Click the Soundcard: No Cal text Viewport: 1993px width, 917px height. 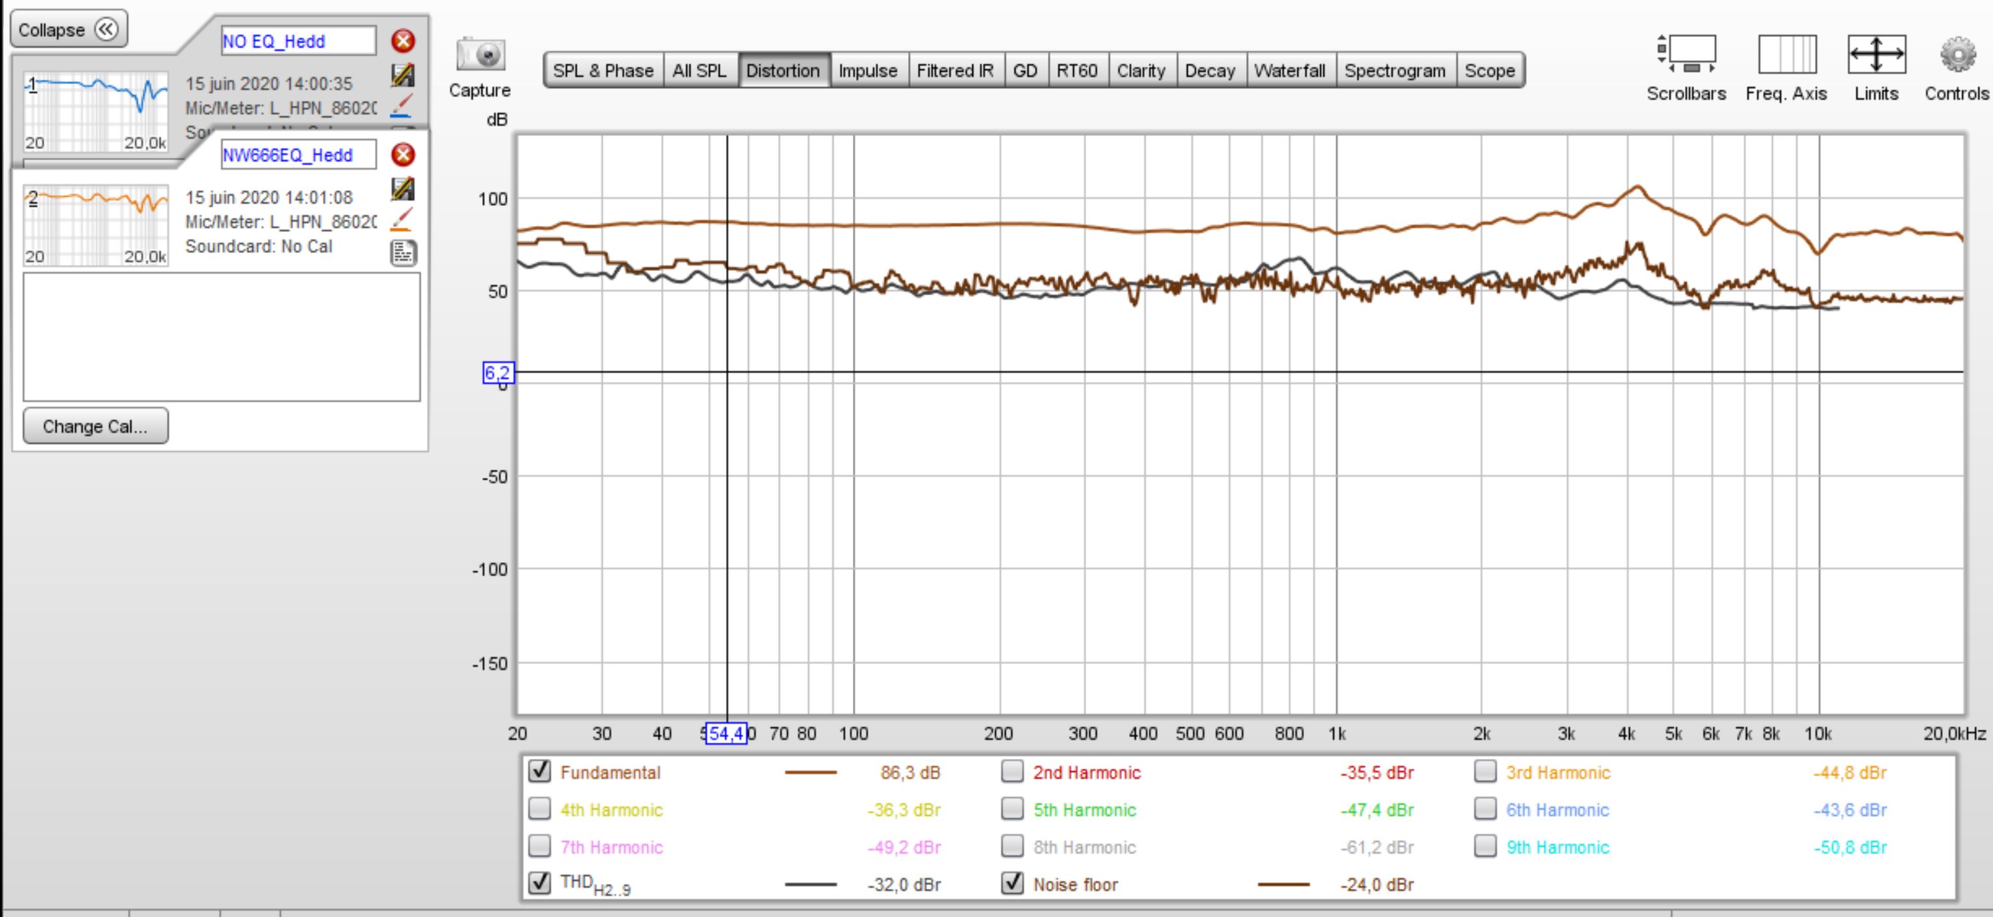point(259,246)
